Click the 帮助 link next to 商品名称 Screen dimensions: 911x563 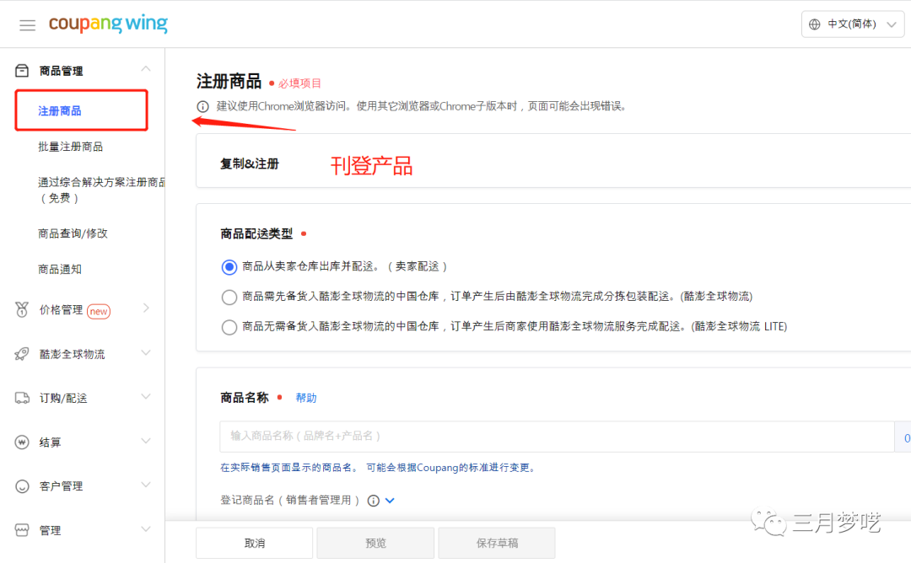[306, 398]
